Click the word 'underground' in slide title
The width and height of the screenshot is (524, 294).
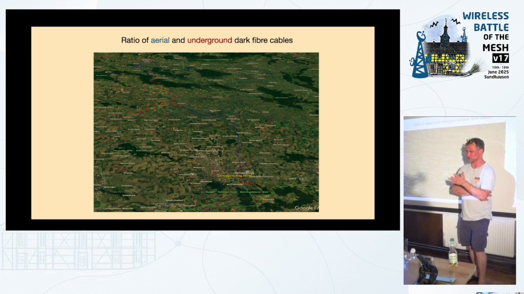pyautogui.click(x=210, y=40)
